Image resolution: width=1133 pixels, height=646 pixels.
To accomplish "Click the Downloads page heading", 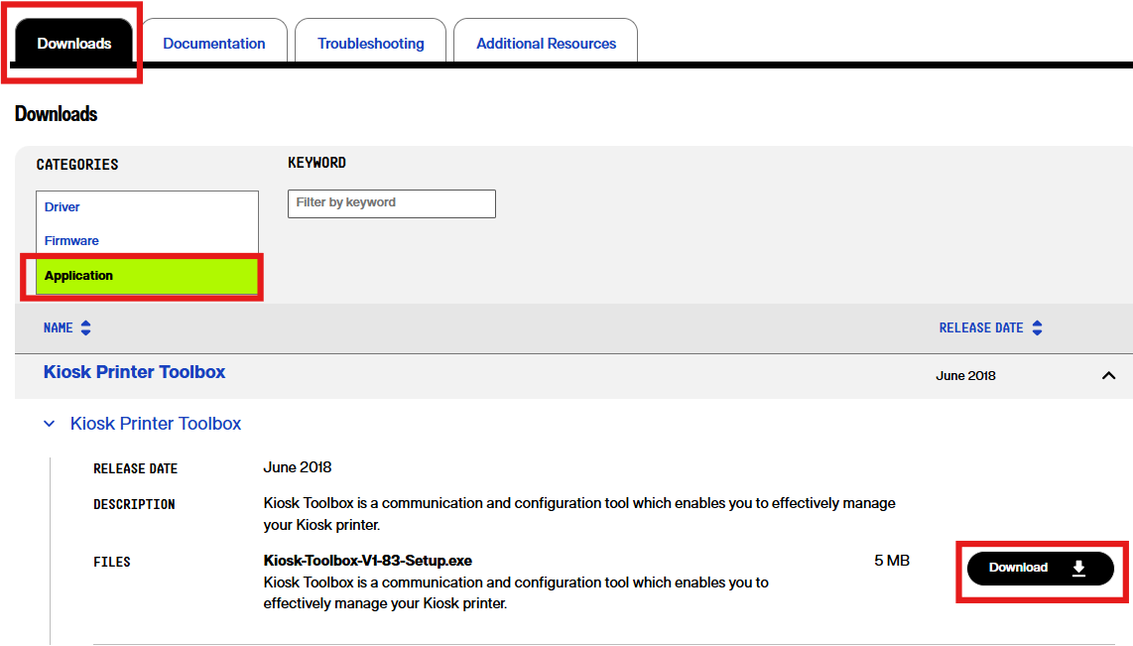I will click(57, 114).
